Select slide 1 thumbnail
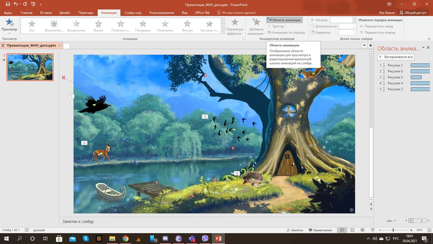Viewport: 433px width, 244px height. pos(30,67)
